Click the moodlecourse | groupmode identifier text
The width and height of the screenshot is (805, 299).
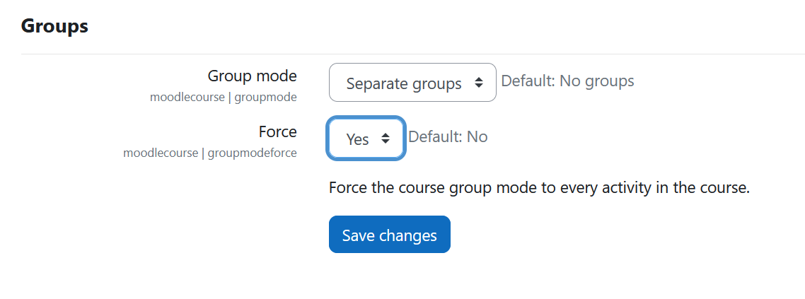[224, 97]
